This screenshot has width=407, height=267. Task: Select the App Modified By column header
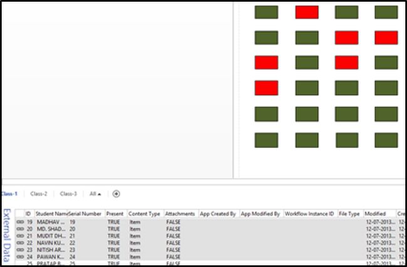(x=261, y=214)
